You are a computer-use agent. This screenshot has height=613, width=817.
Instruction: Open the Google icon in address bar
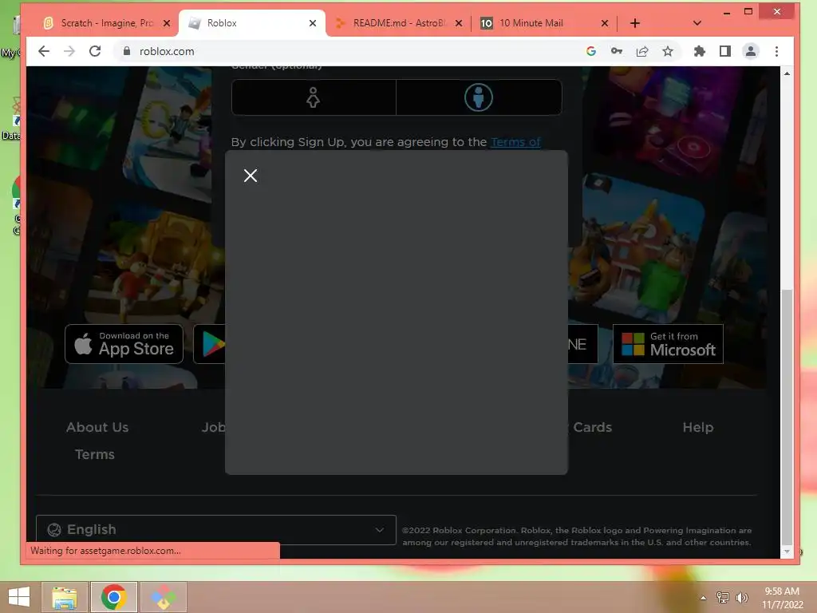click(x=591, y=51)
